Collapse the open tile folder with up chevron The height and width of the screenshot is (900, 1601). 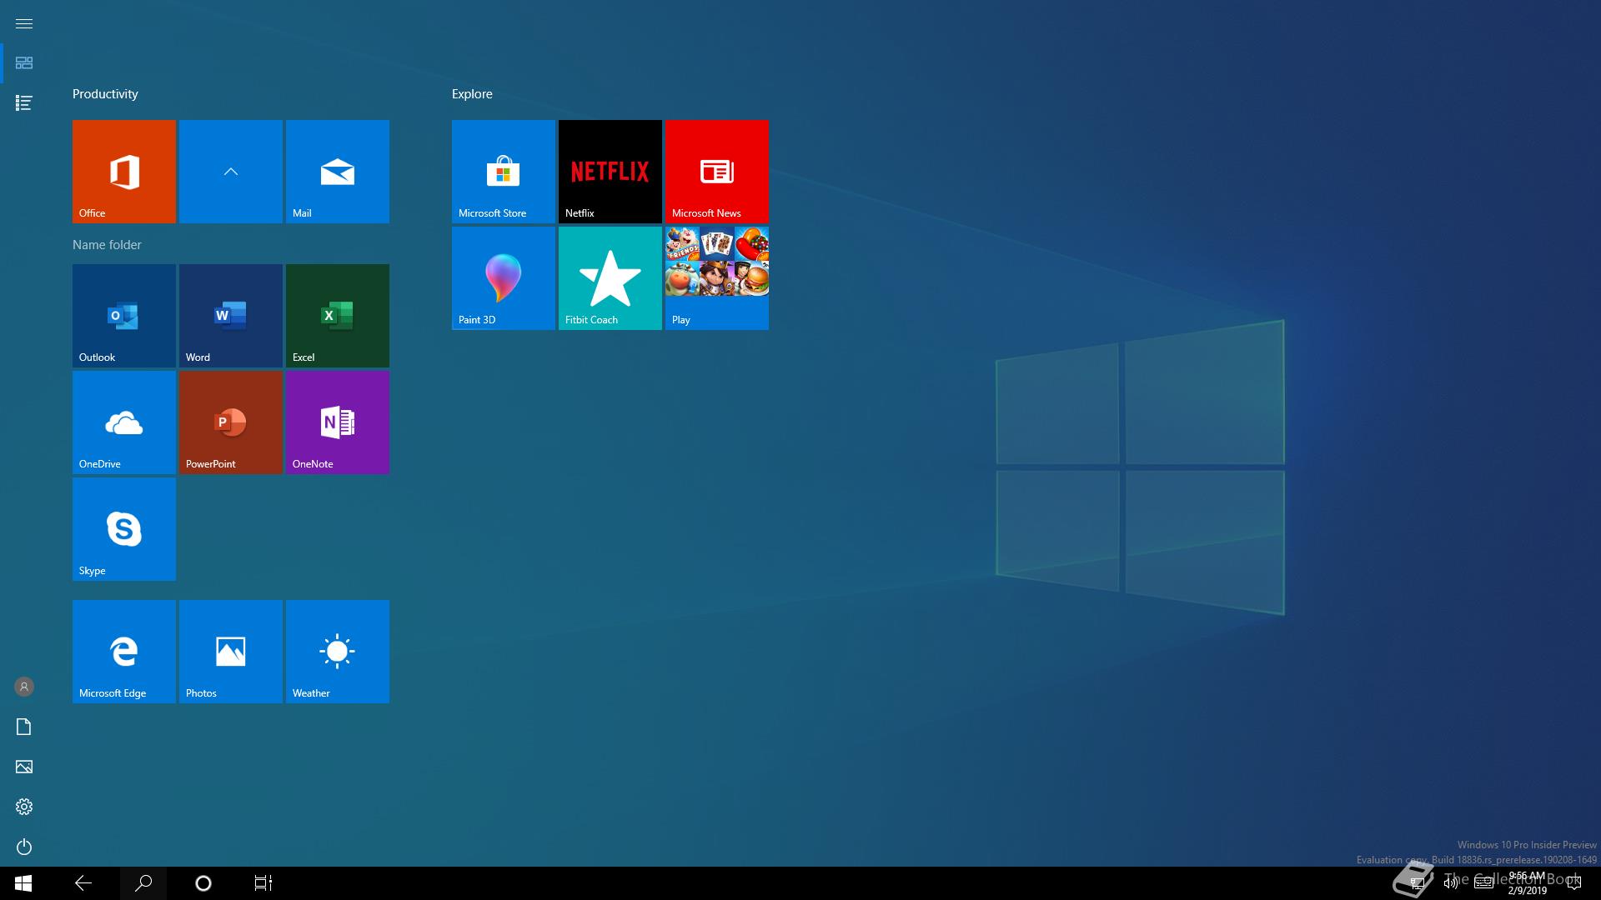pos(231,172)
